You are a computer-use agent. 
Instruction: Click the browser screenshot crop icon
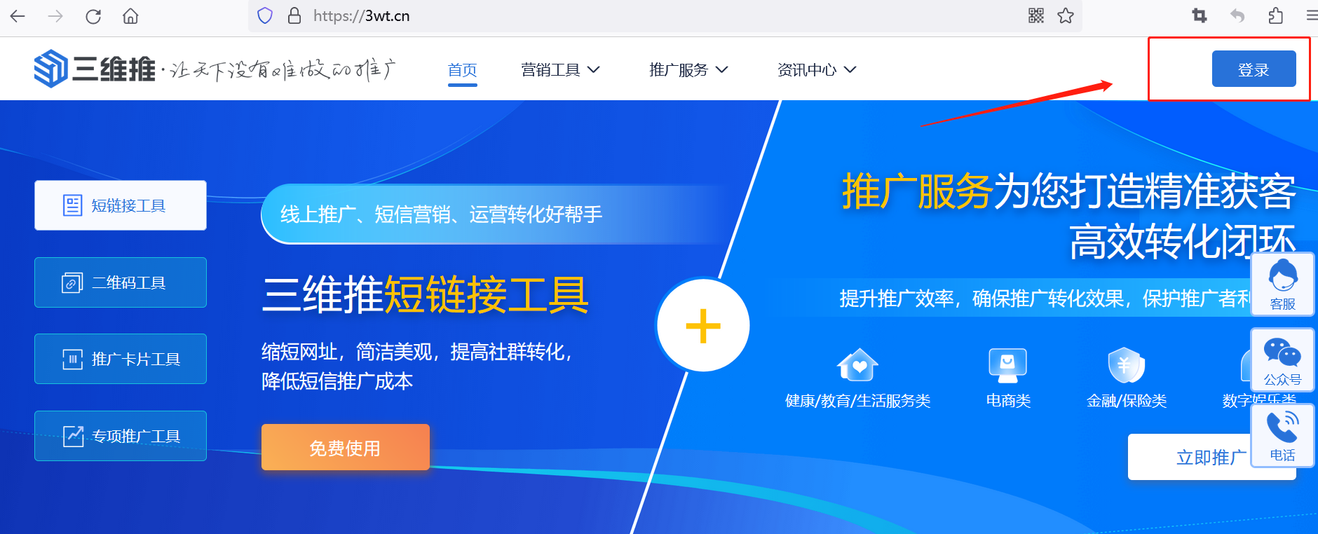coord(1199,16)
